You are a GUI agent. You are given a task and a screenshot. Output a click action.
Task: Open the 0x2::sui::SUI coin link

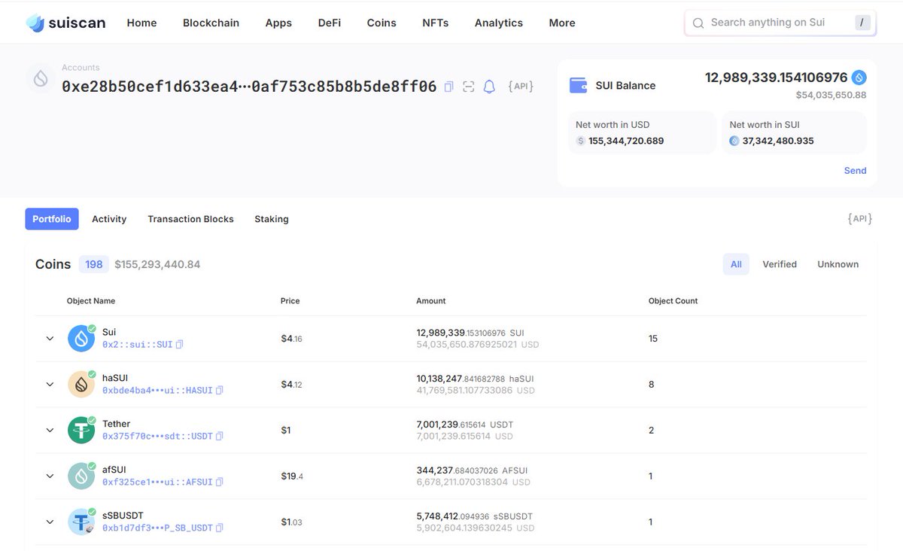click(138, 345)
